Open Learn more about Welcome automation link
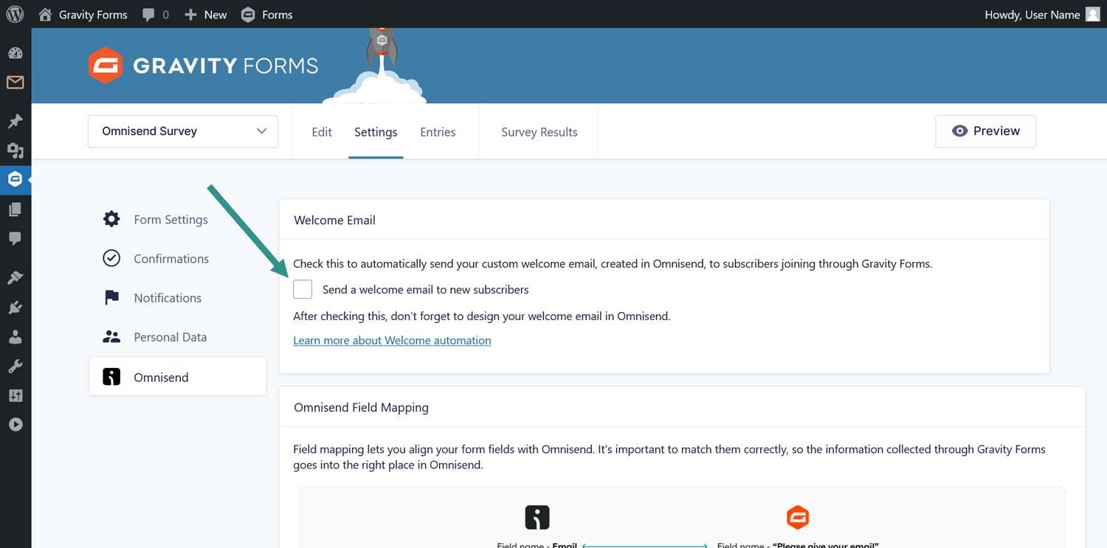The width and height of the screenshot is (1107, 548). (x=392, y=340)
